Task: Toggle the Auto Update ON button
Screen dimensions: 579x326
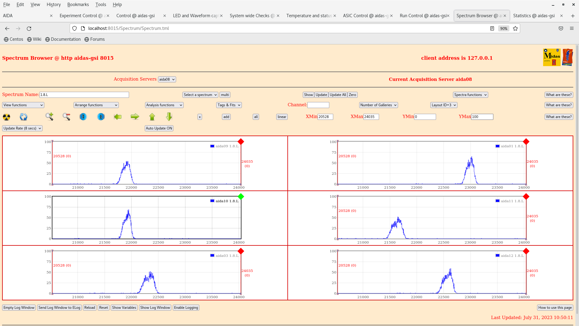Action: (159, 128)
